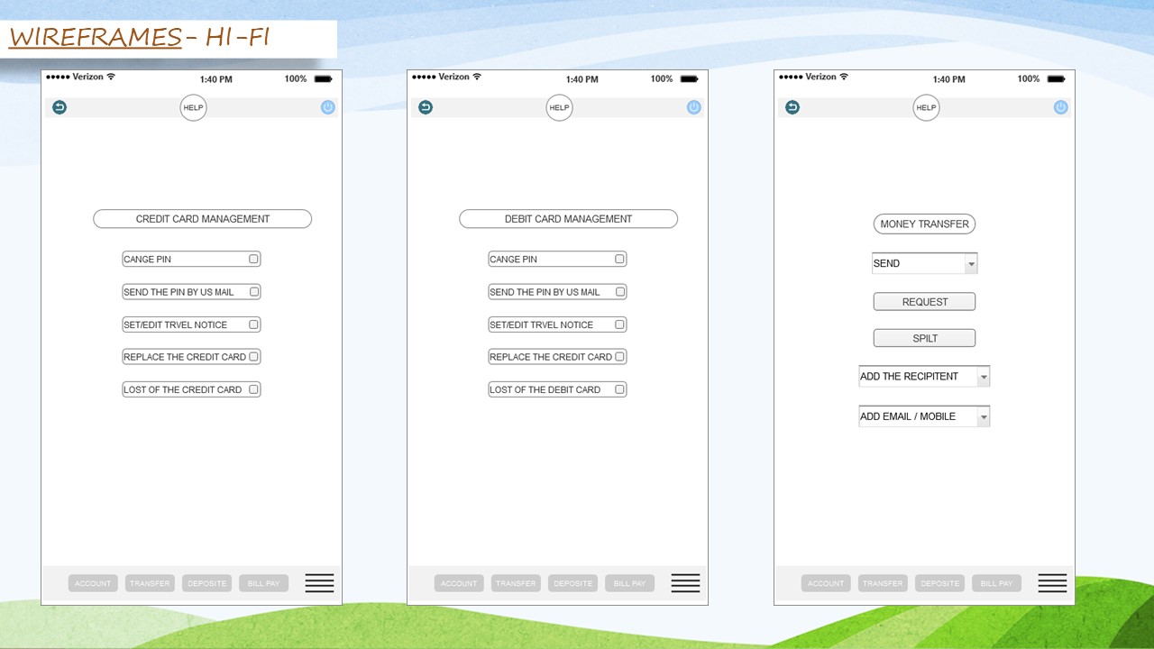Expand the SEND dropdown
This screenshot has width=1154, height=649.
[x=970, y=264]
